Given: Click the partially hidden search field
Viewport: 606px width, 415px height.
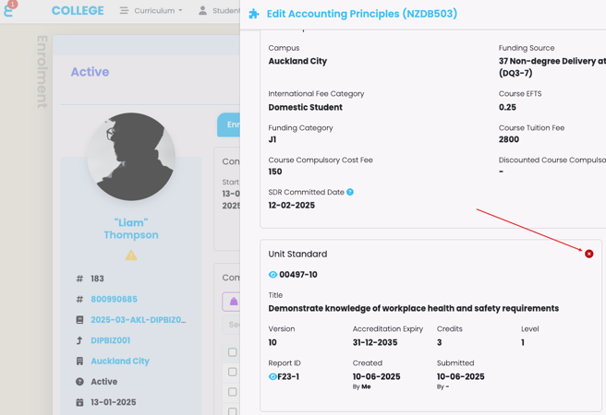Looking at the screenshot, I should [231, 325].
